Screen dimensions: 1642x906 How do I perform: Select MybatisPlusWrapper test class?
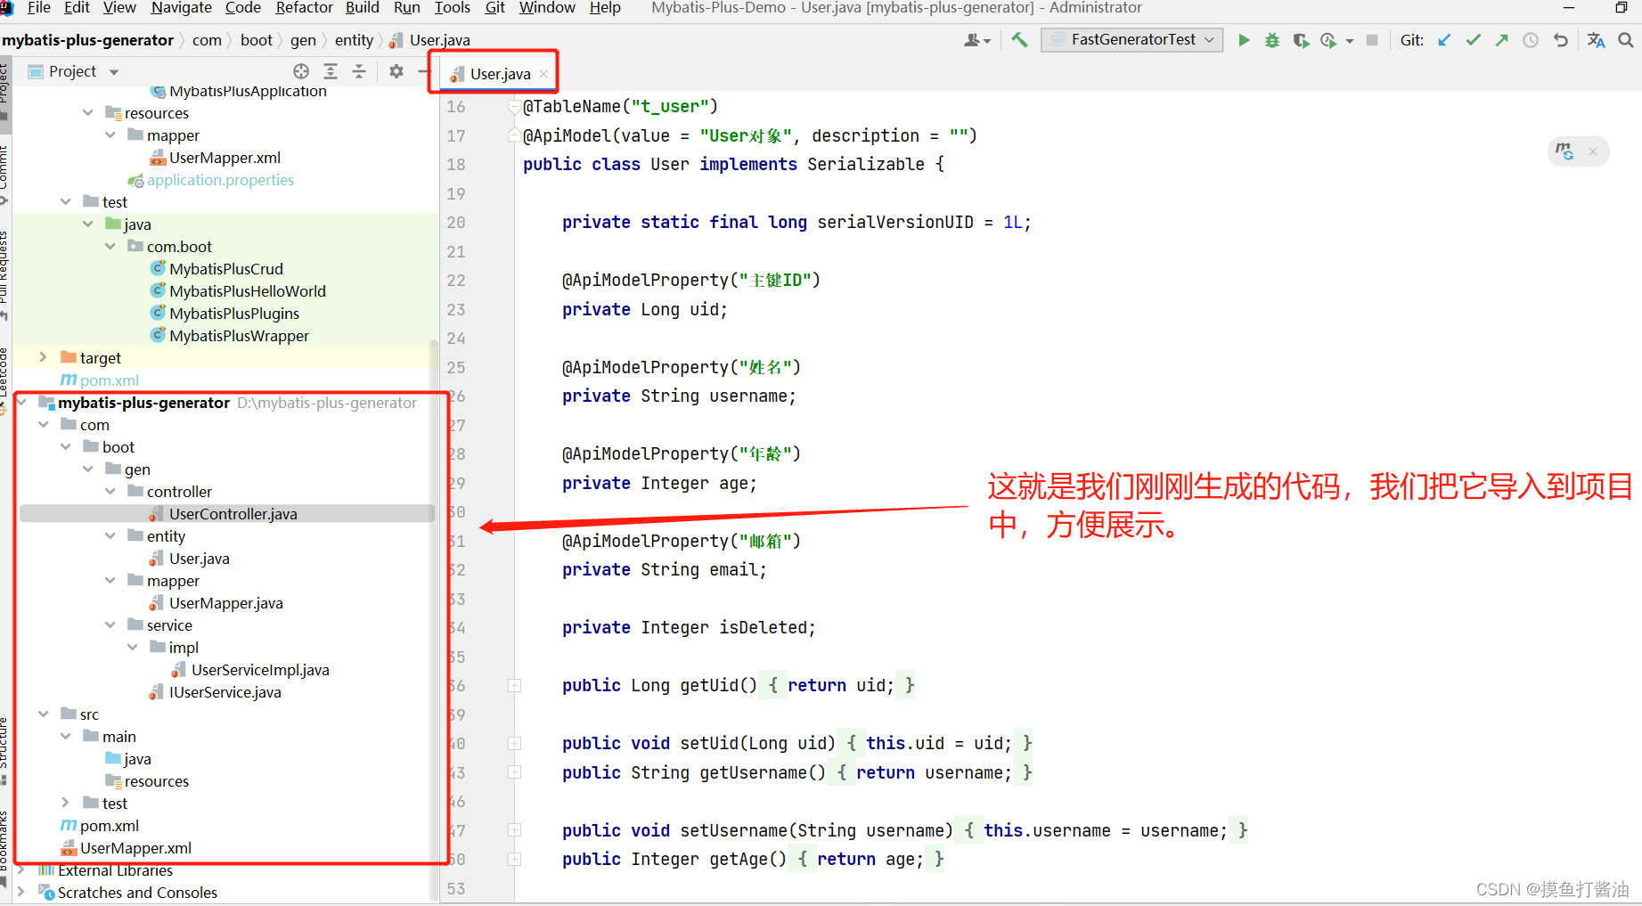[x=239, y=336]
